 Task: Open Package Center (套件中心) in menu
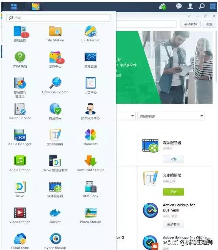click(55, 60)
